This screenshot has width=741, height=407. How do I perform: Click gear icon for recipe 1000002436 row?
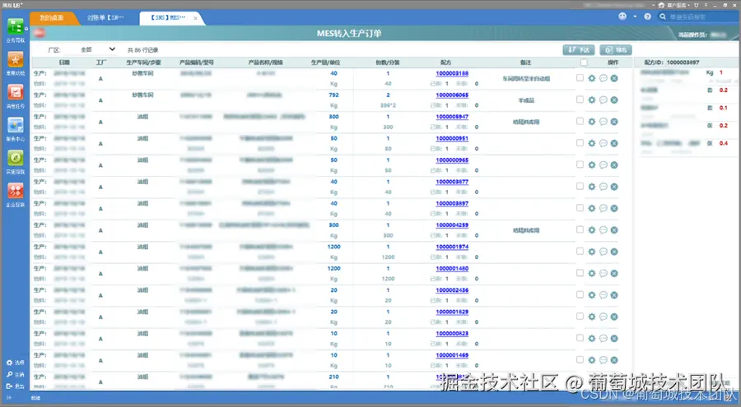coord(592,295)
